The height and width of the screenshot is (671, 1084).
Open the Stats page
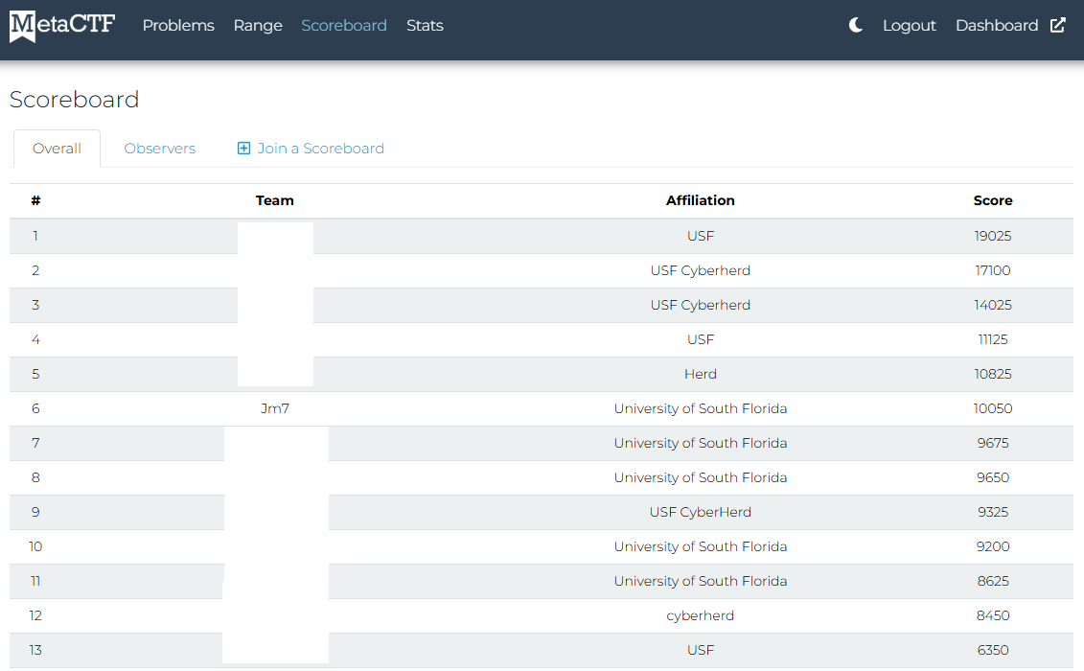pos(425,26)
